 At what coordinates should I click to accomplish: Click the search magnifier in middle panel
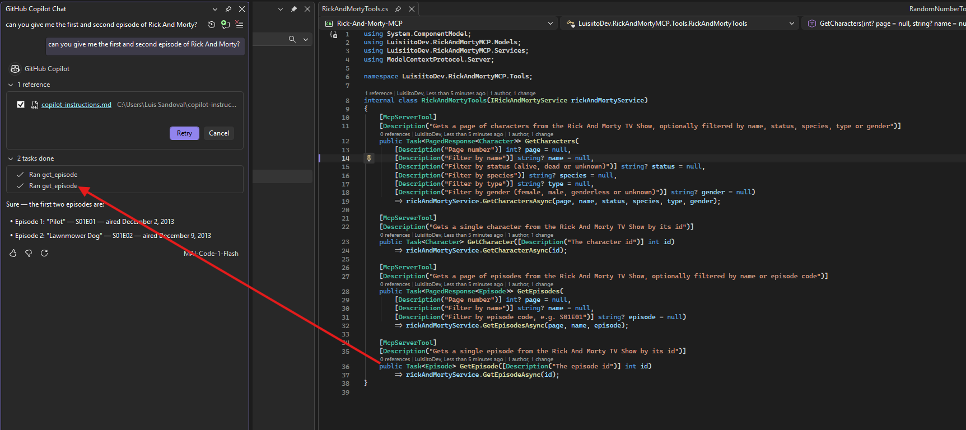[x=292, y=39]
